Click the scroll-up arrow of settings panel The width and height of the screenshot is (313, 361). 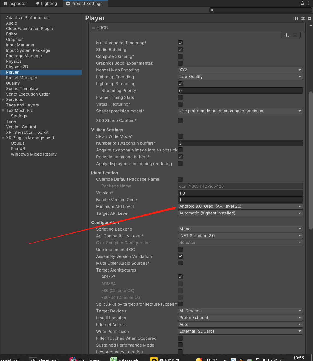(311, 25)
